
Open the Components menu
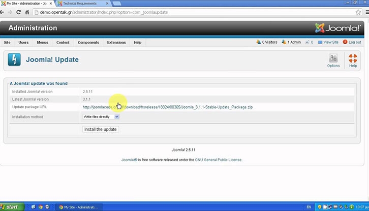point(88,42)
